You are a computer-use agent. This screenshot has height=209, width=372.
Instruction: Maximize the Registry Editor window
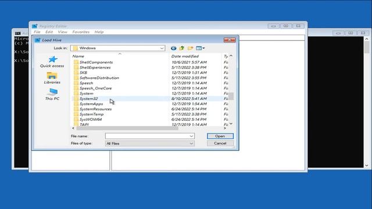(286, 26)
